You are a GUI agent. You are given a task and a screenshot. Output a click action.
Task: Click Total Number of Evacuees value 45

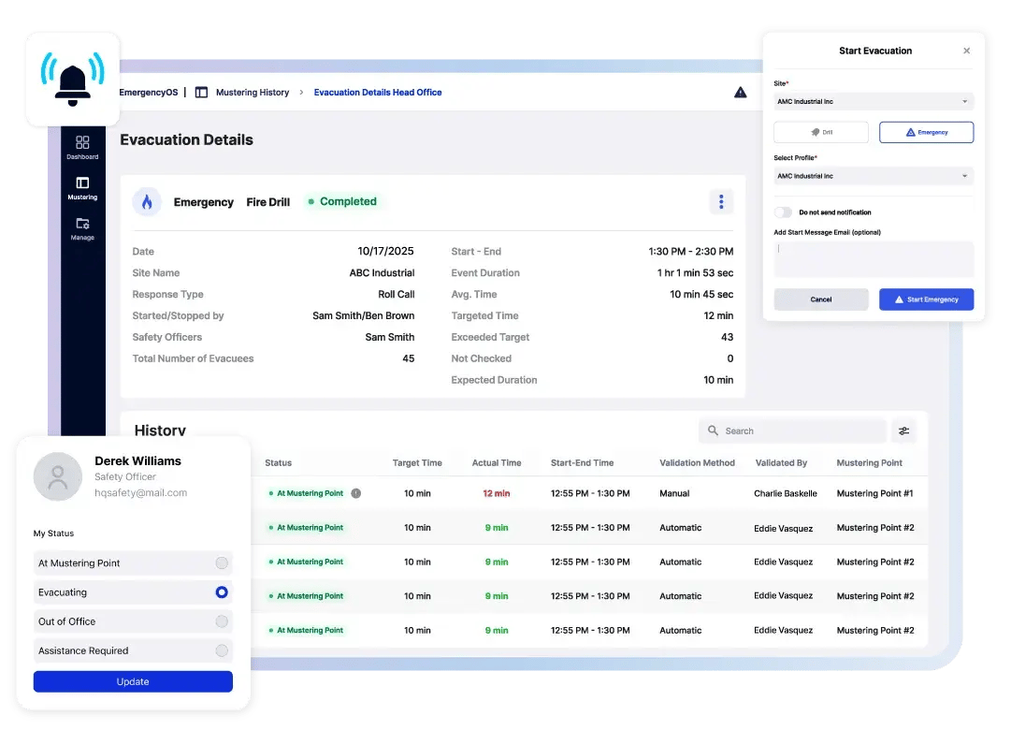[x=408, y=358]
